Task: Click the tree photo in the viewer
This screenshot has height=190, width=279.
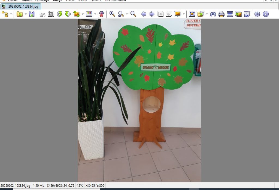Action: point(139,100)
